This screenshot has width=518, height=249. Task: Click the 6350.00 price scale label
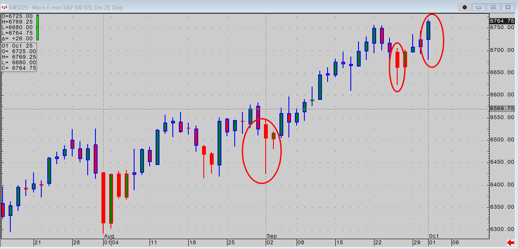click(502, 207)
